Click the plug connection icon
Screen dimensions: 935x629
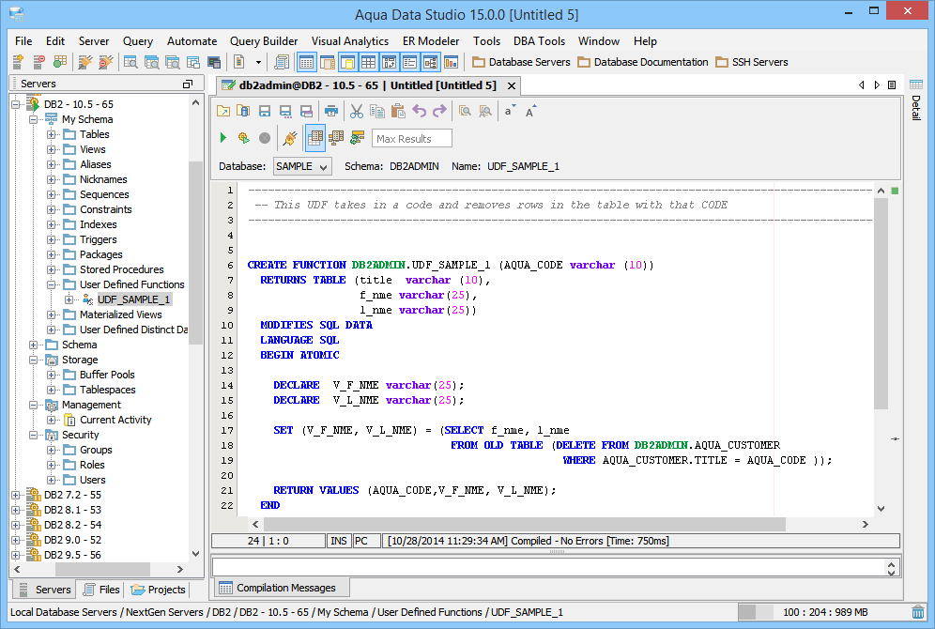tap(290, 138)
